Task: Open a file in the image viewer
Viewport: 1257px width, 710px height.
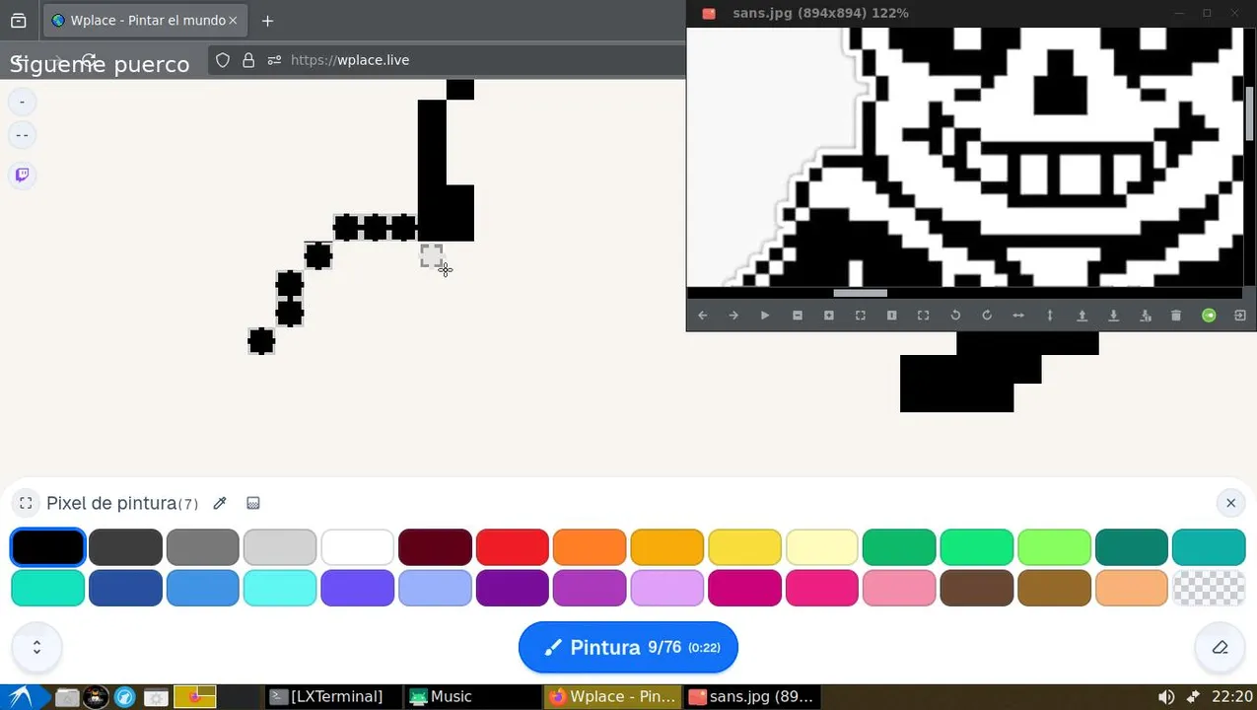Action: tap(1082, 316)
